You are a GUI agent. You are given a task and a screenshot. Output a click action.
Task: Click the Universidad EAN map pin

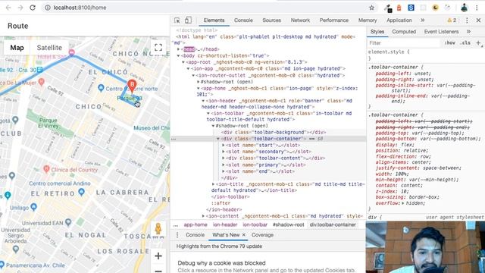coord(68,222)
